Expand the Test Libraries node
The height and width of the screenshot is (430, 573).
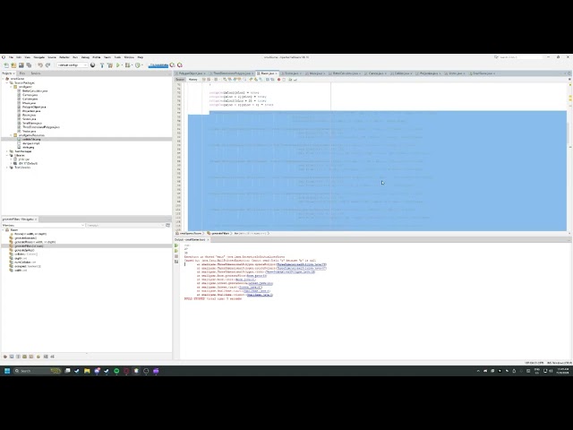click(7, 168)
